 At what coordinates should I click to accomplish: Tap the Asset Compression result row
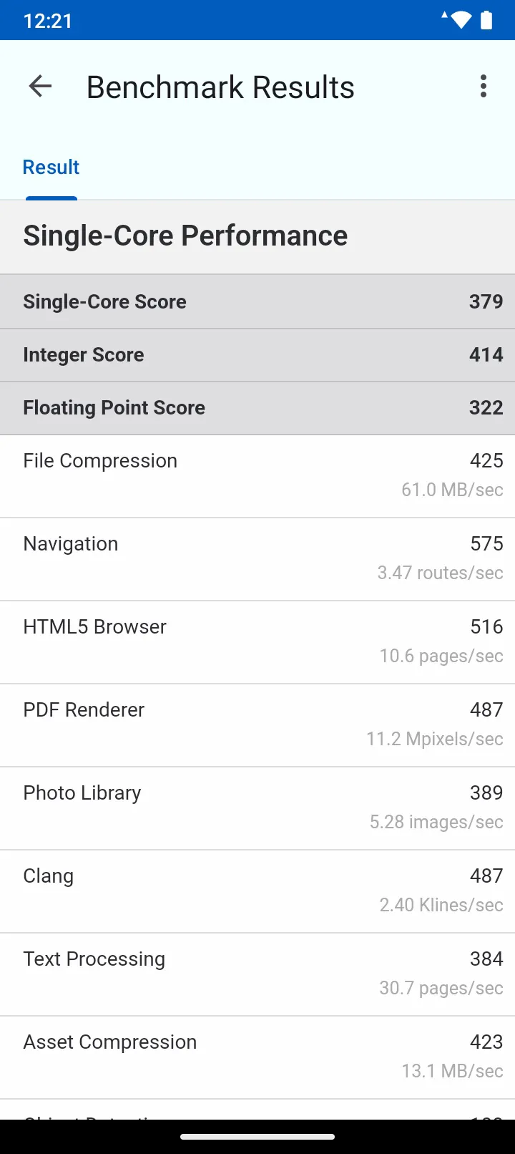click(x=257, y=1057)
